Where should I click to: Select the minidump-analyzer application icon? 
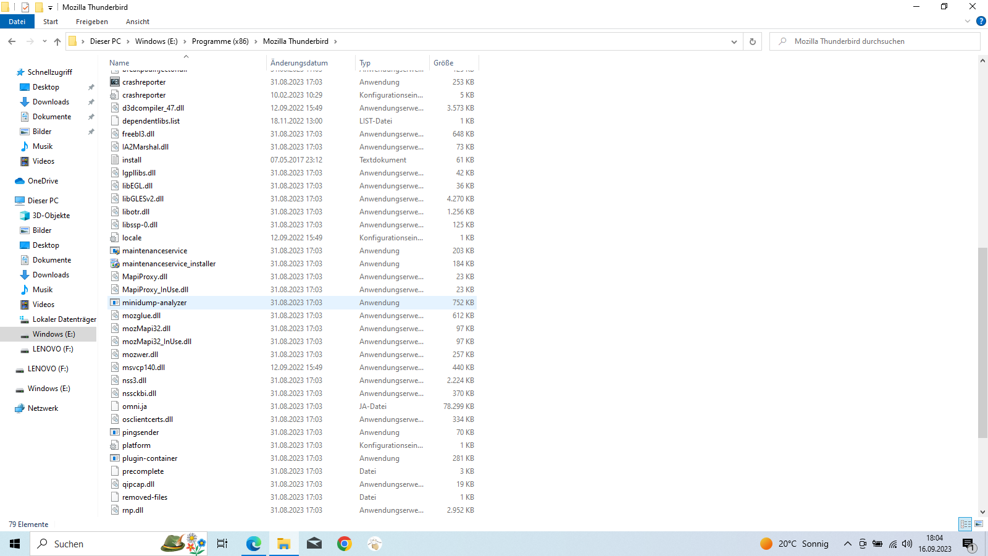point(115,303)
